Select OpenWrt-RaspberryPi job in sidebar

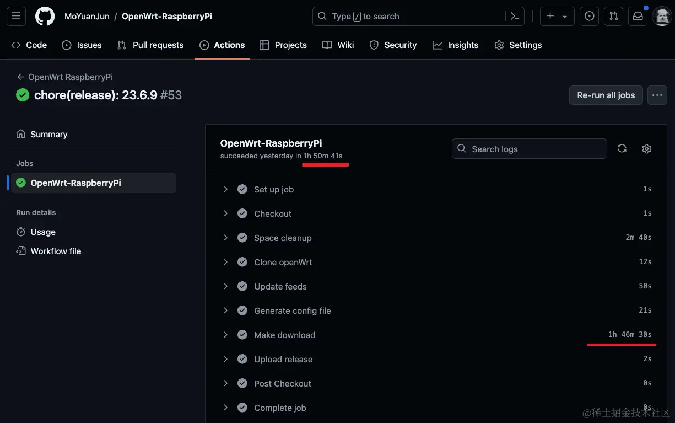click(x=94, y=183)
